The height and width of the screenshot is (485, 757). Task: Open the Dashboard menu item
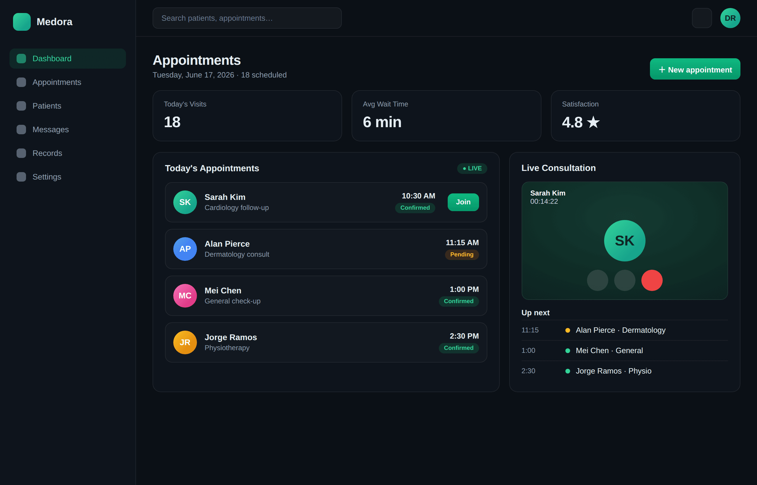tap(68, 59)
